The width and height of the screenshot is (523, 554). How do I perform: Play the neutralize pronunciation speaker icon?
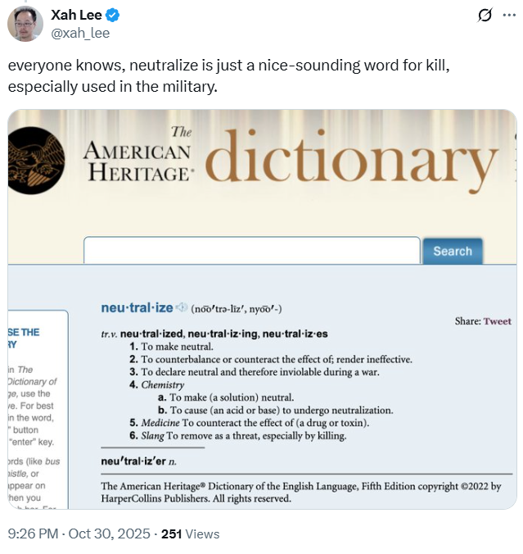(x=182, y=307)
